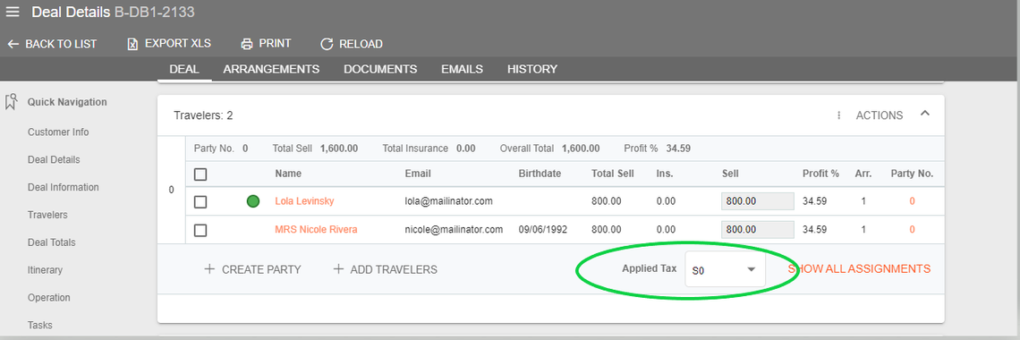The image size is (1020, 340).
Task: Navigate to Deal Details section
Action: point(54,159)
